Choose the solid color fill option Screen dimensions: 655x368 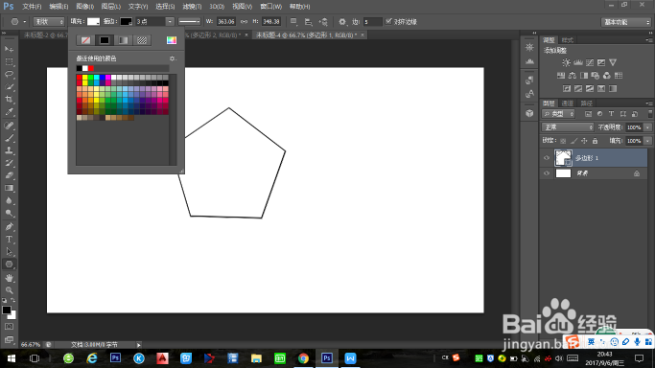[x=105, y=40]
